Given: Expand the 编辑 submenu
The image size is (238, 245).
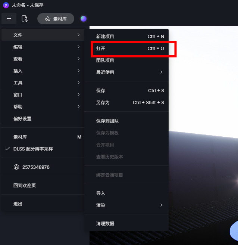Looking at the screenshot, I should point(43,47).
